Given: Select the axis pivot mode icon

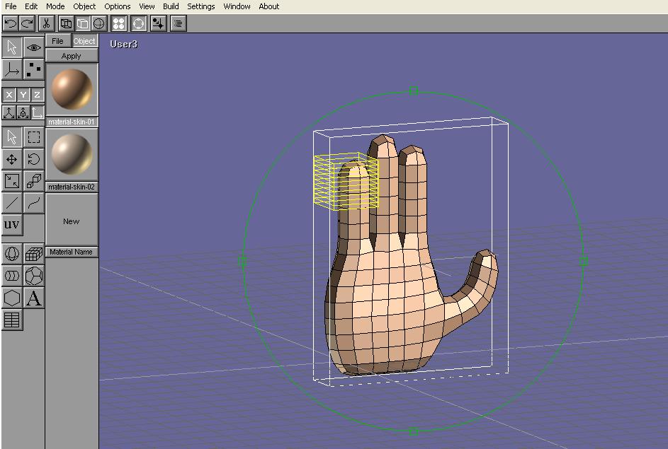Looking at the screenshot, I should [12, 69].
